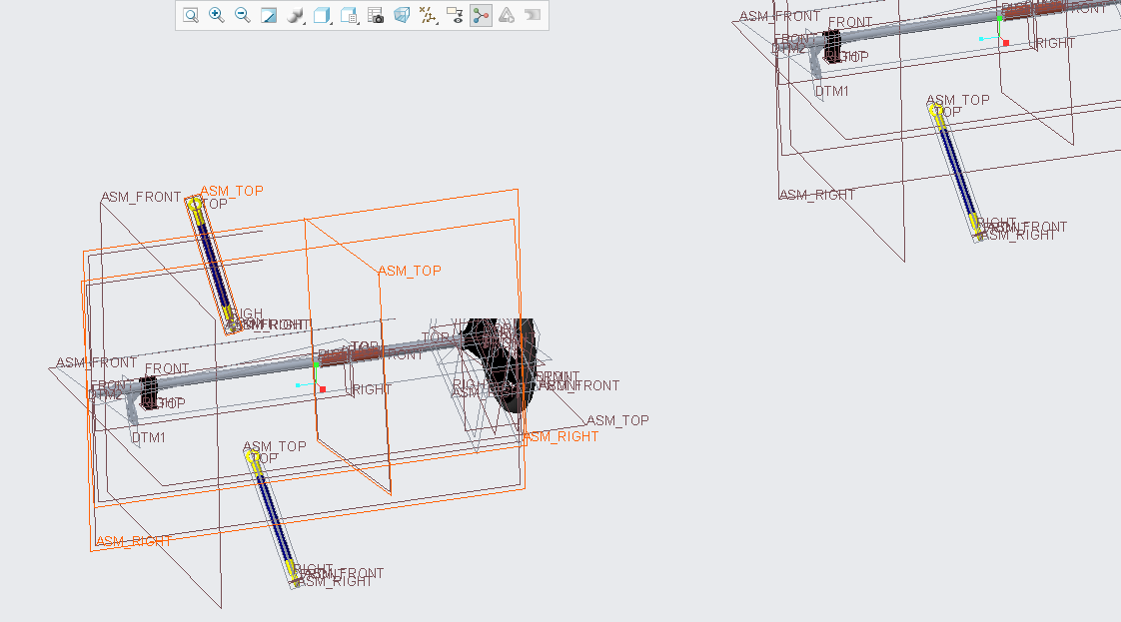The width and height of the screenshot is (1121, 622).
Task: Toggle the spin center display icon
Action: tap(480, 16)
